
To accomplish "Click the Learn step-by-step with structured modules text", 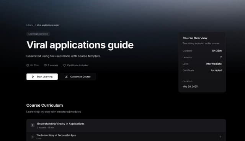I will pyautogui.click(x=54, y=112).
